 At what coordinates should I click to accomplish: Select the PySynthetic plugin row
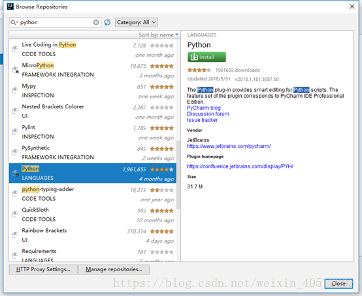tap(93, 153)
